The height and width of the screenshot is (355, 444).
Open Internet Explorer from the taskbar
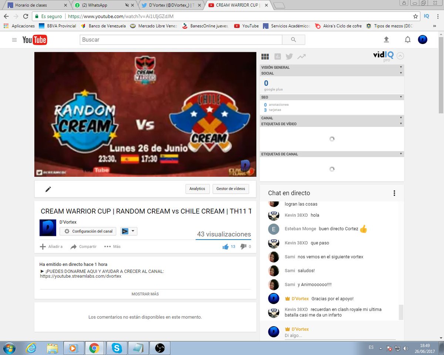[x=31, y=348]
